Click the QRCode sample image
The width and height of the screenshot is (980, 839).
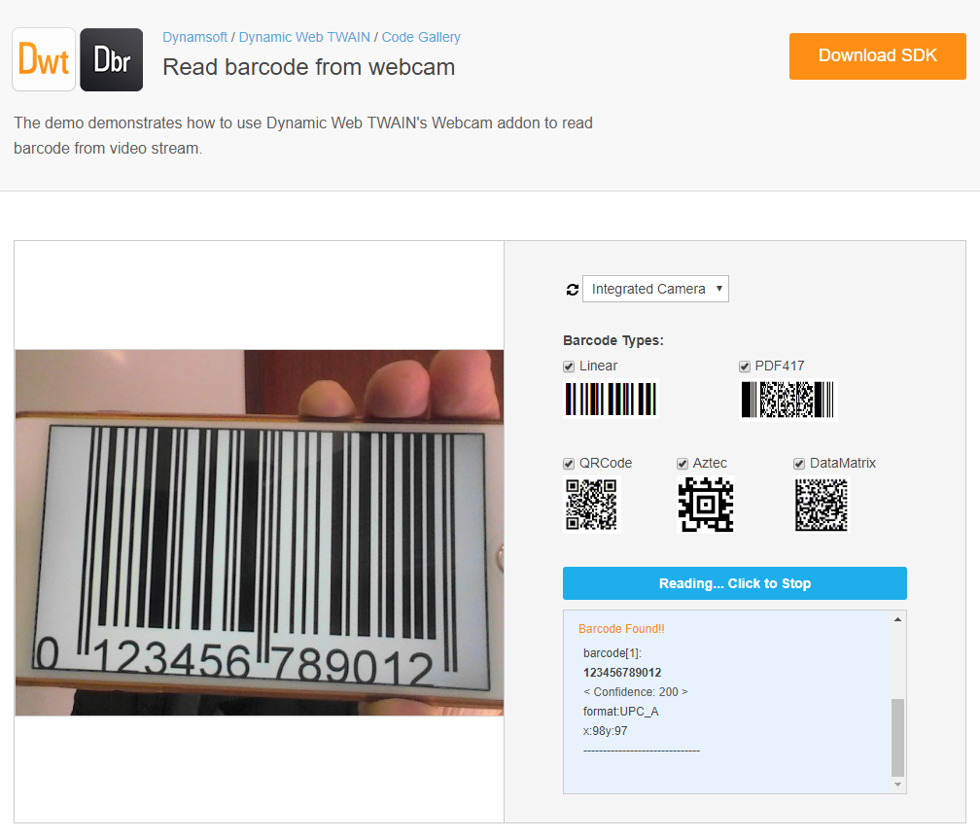591,505
